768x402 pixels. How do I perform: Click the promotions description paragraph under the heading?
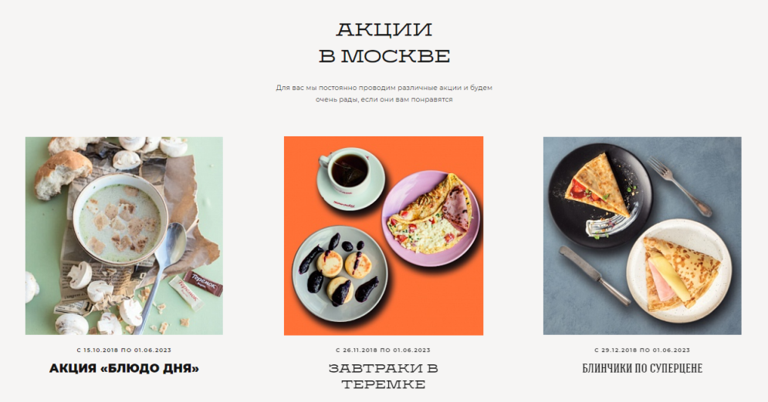[384, 93]
